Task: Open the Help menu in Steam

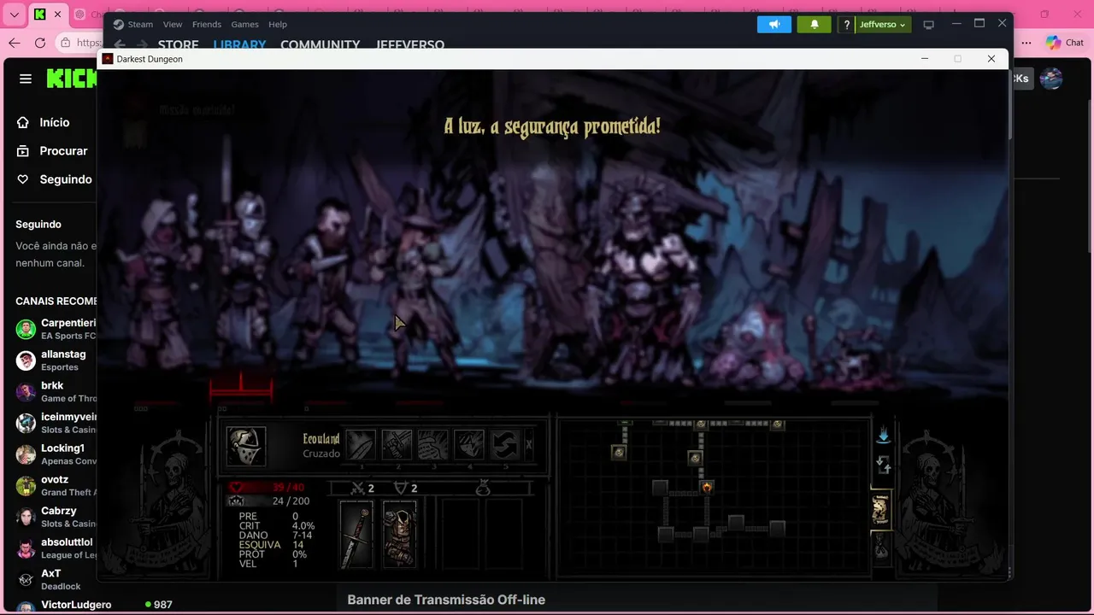Action: (x=278, y=24)
